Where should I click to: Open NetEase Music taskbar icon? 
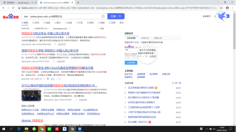[57, 129]
